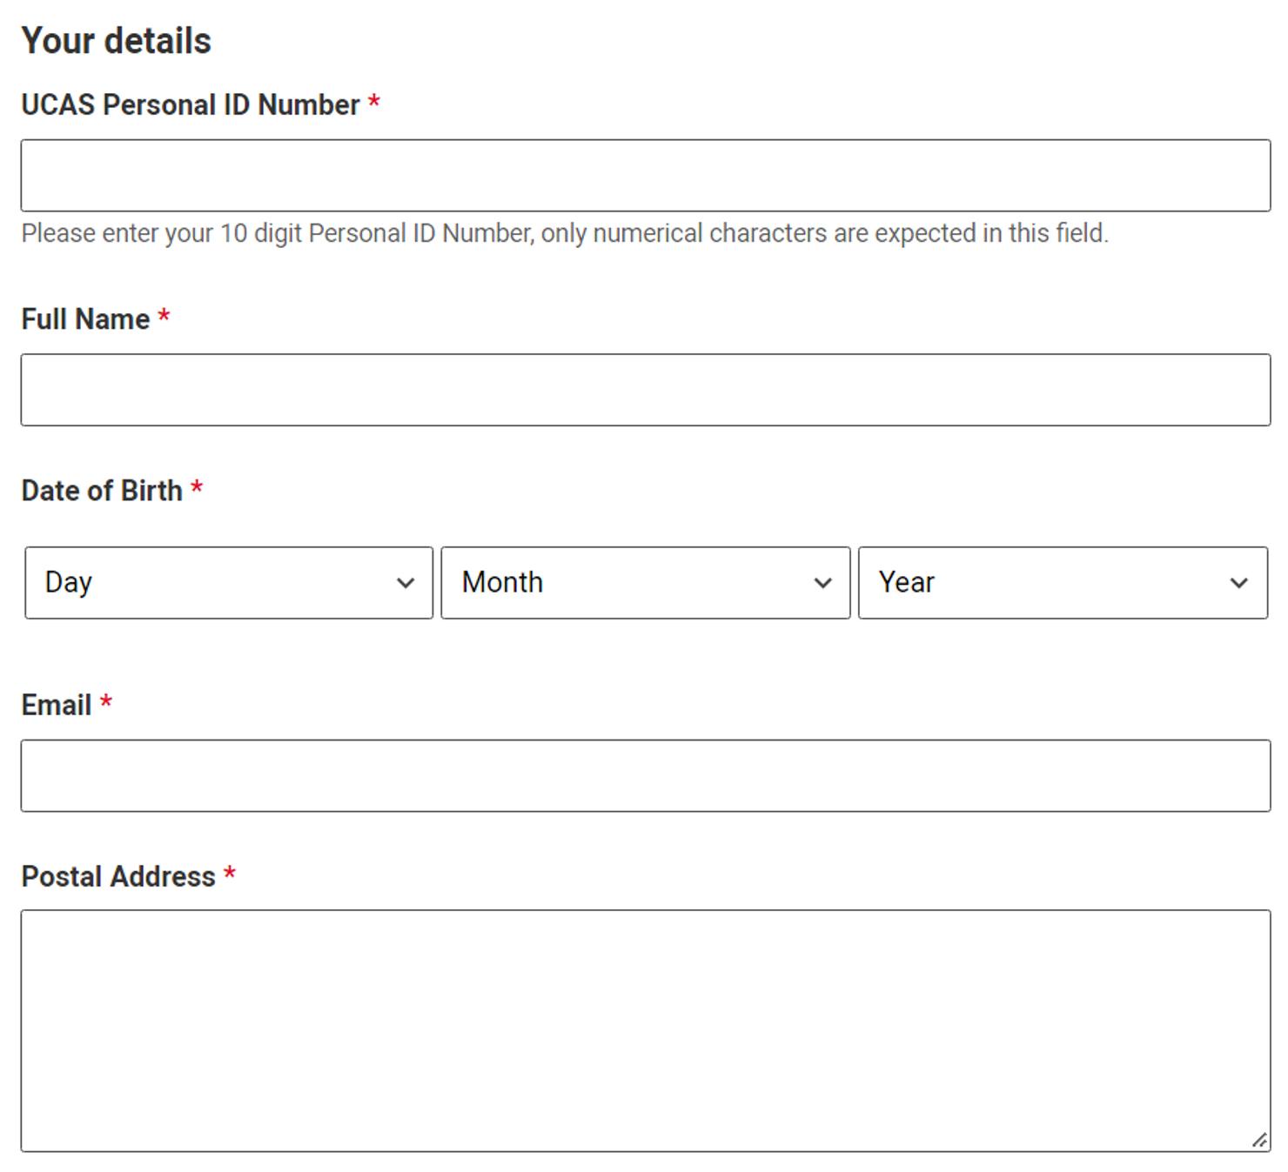1288x1172 pixels.
Task: Expand the Month dropdown
Action: click(645, 583)
